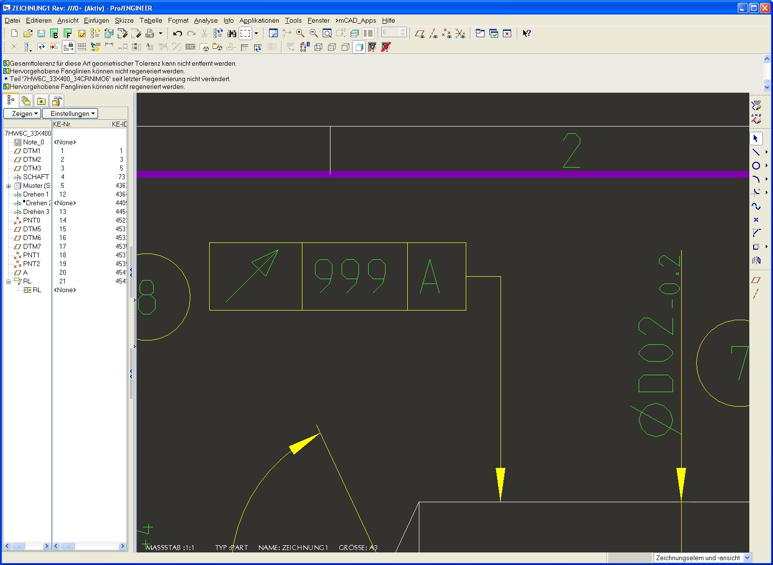Switch to the favorites tab
Image resolution: width=773 pixels, height=565 pixels.
click(x=42, y=101)
